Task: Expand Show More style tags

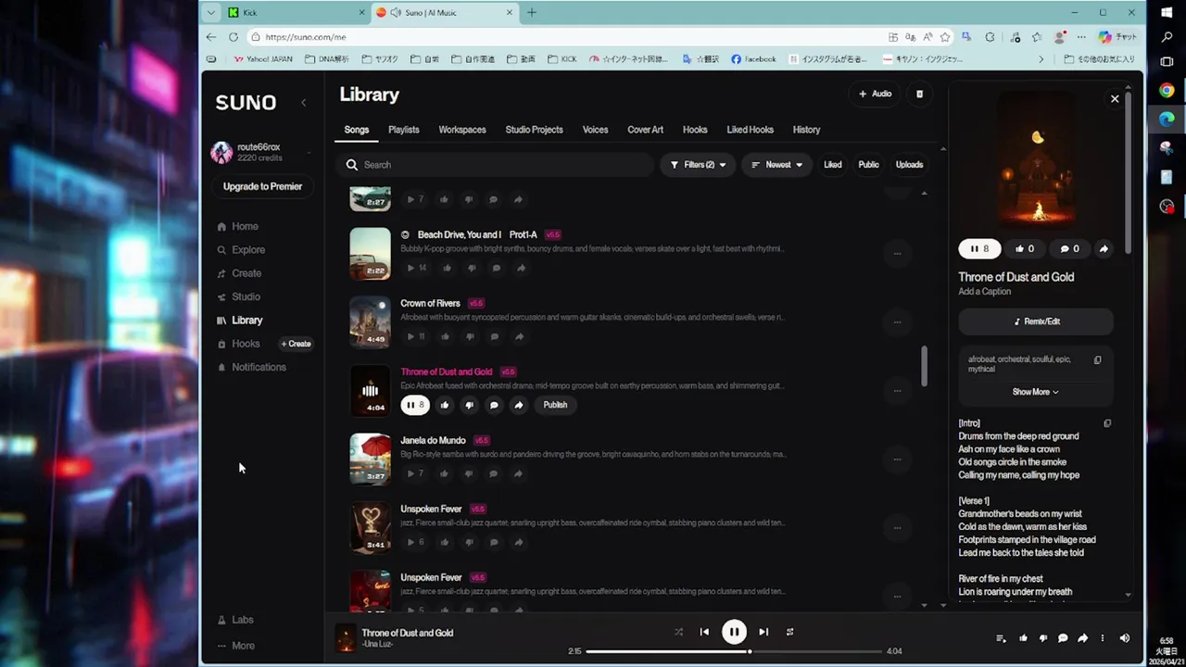Action: (x=1035, y=392)
